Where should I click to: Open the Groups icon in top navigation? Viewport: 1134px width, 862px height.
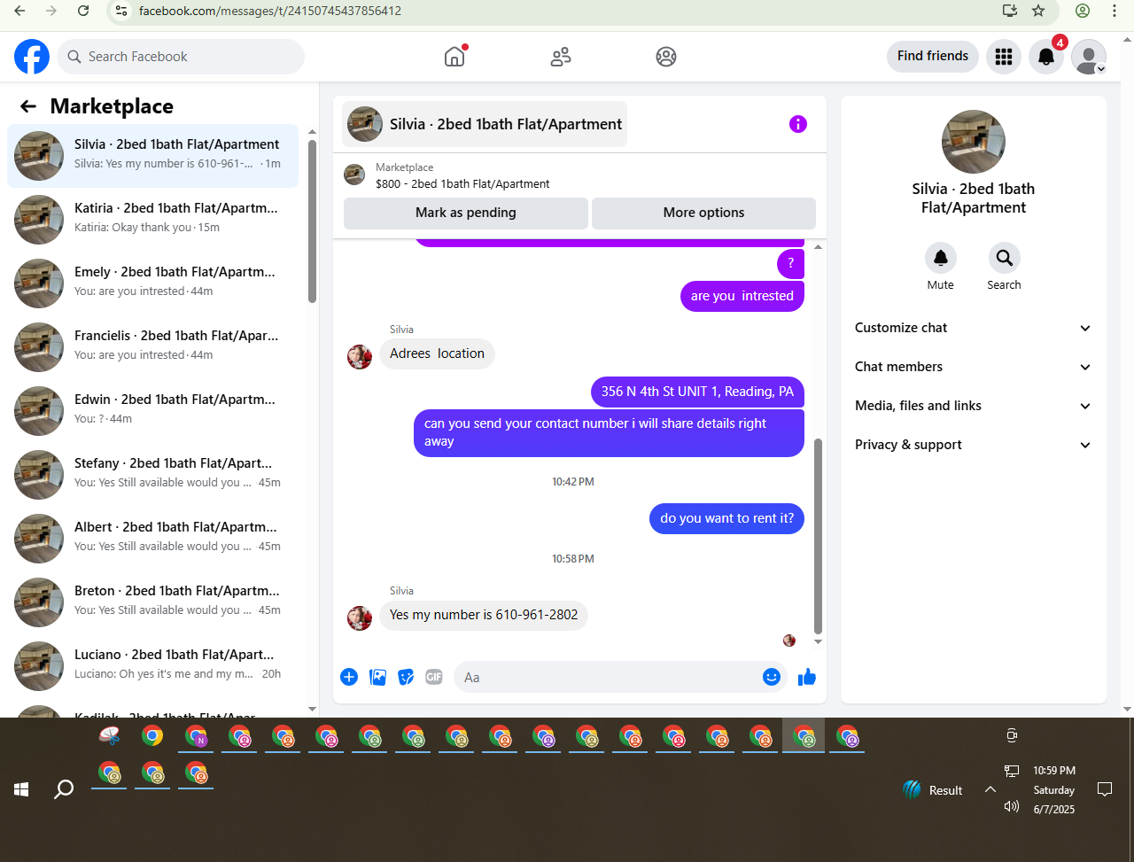(x=666, y=57)
